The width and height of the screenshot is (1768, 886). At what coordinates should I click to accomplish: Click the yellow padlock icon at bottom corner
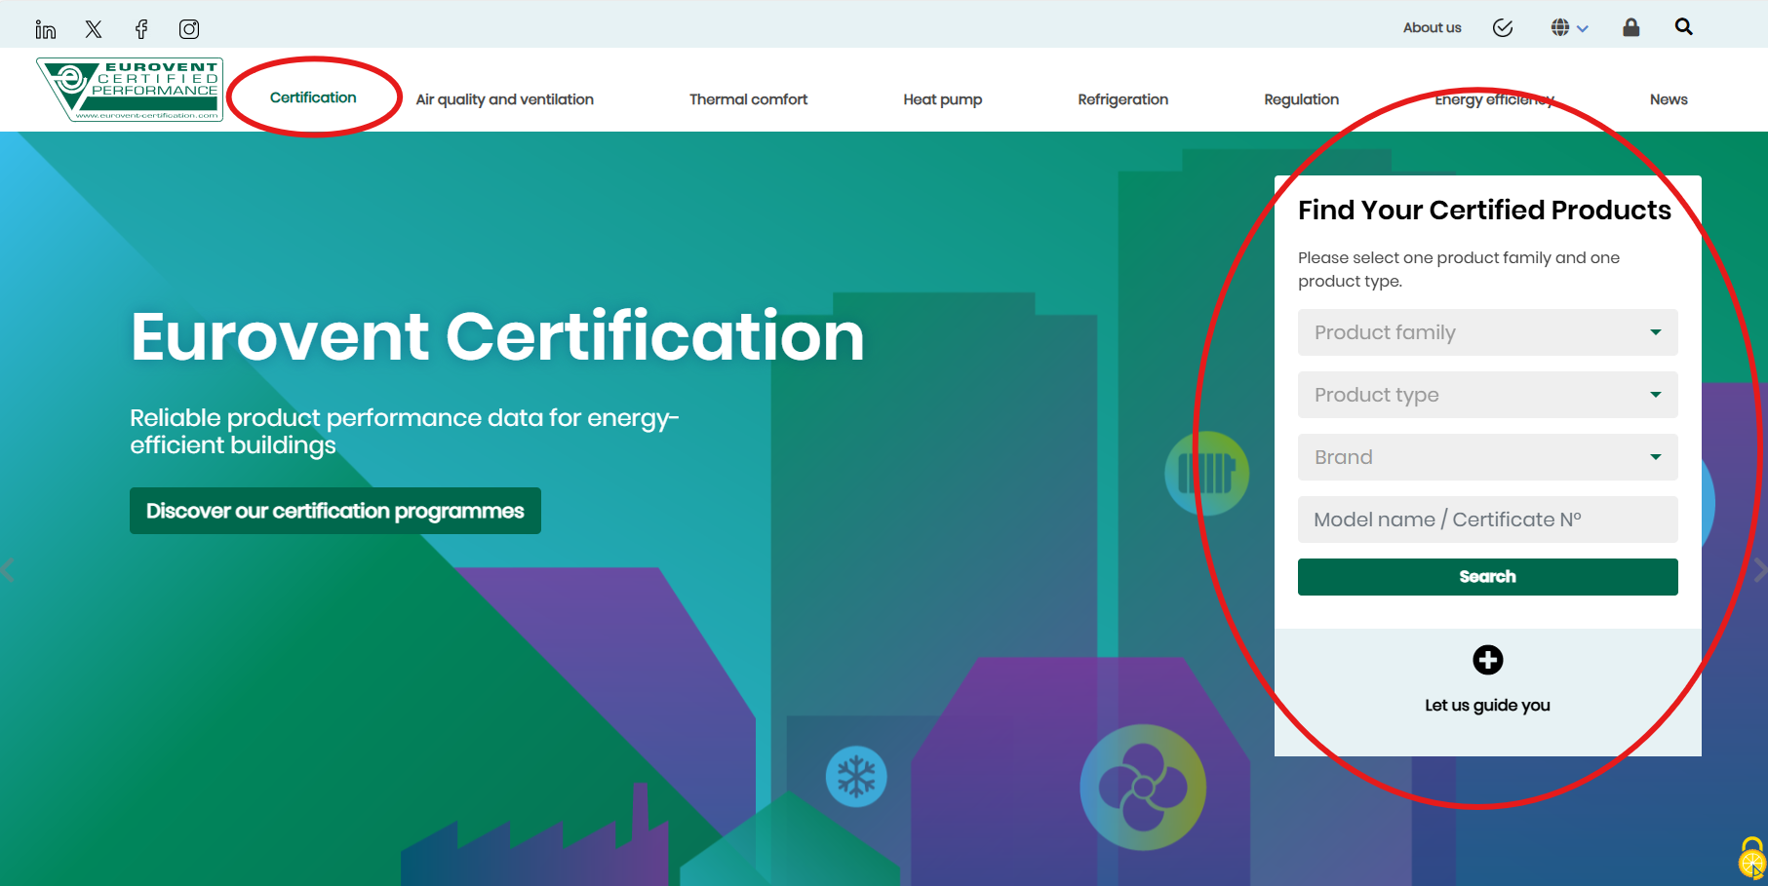(x=1752, y=859)
